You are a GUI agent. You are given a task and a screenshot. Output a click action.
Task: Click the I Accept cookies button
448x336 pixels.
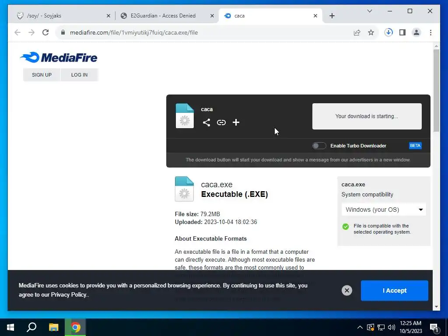tap(394, 290)
